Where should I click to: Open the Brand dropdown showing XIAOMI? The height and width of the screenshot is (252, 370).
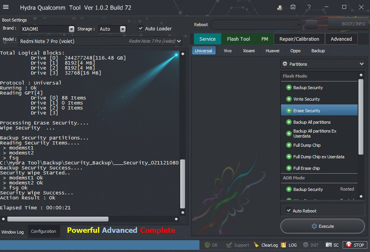click(x=72, y=29)
